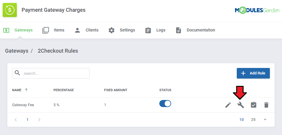Click the 5 % percentage value
This screenshot has width=282, height=135.
coord(56,105)
